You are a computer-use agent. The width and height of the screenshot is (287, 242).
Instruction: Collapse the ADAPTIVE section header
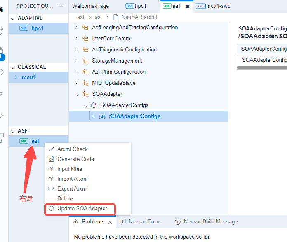click(12, 18)
